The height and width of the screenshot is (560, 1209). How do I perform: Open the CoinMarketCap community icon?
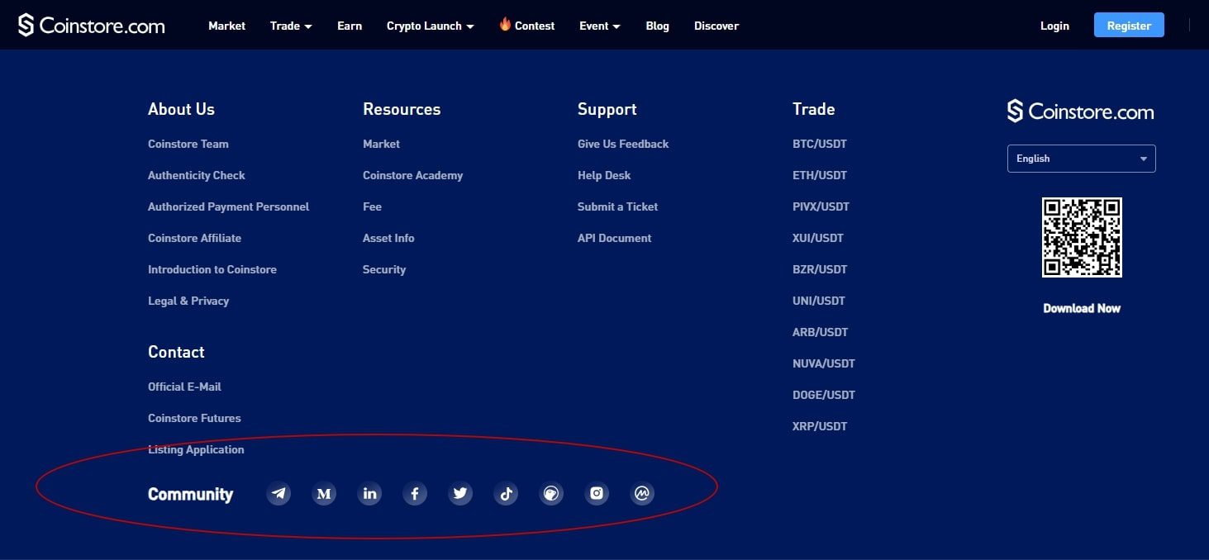point(642,494)
